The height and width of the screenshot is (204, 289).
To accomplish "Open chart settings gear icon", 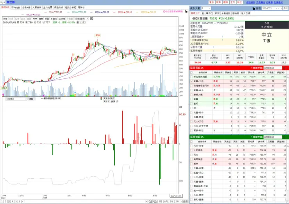I will [91, 19].
